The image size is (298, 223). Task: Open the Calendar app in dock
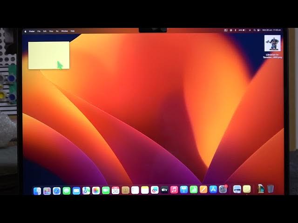(x=115, y=190)
